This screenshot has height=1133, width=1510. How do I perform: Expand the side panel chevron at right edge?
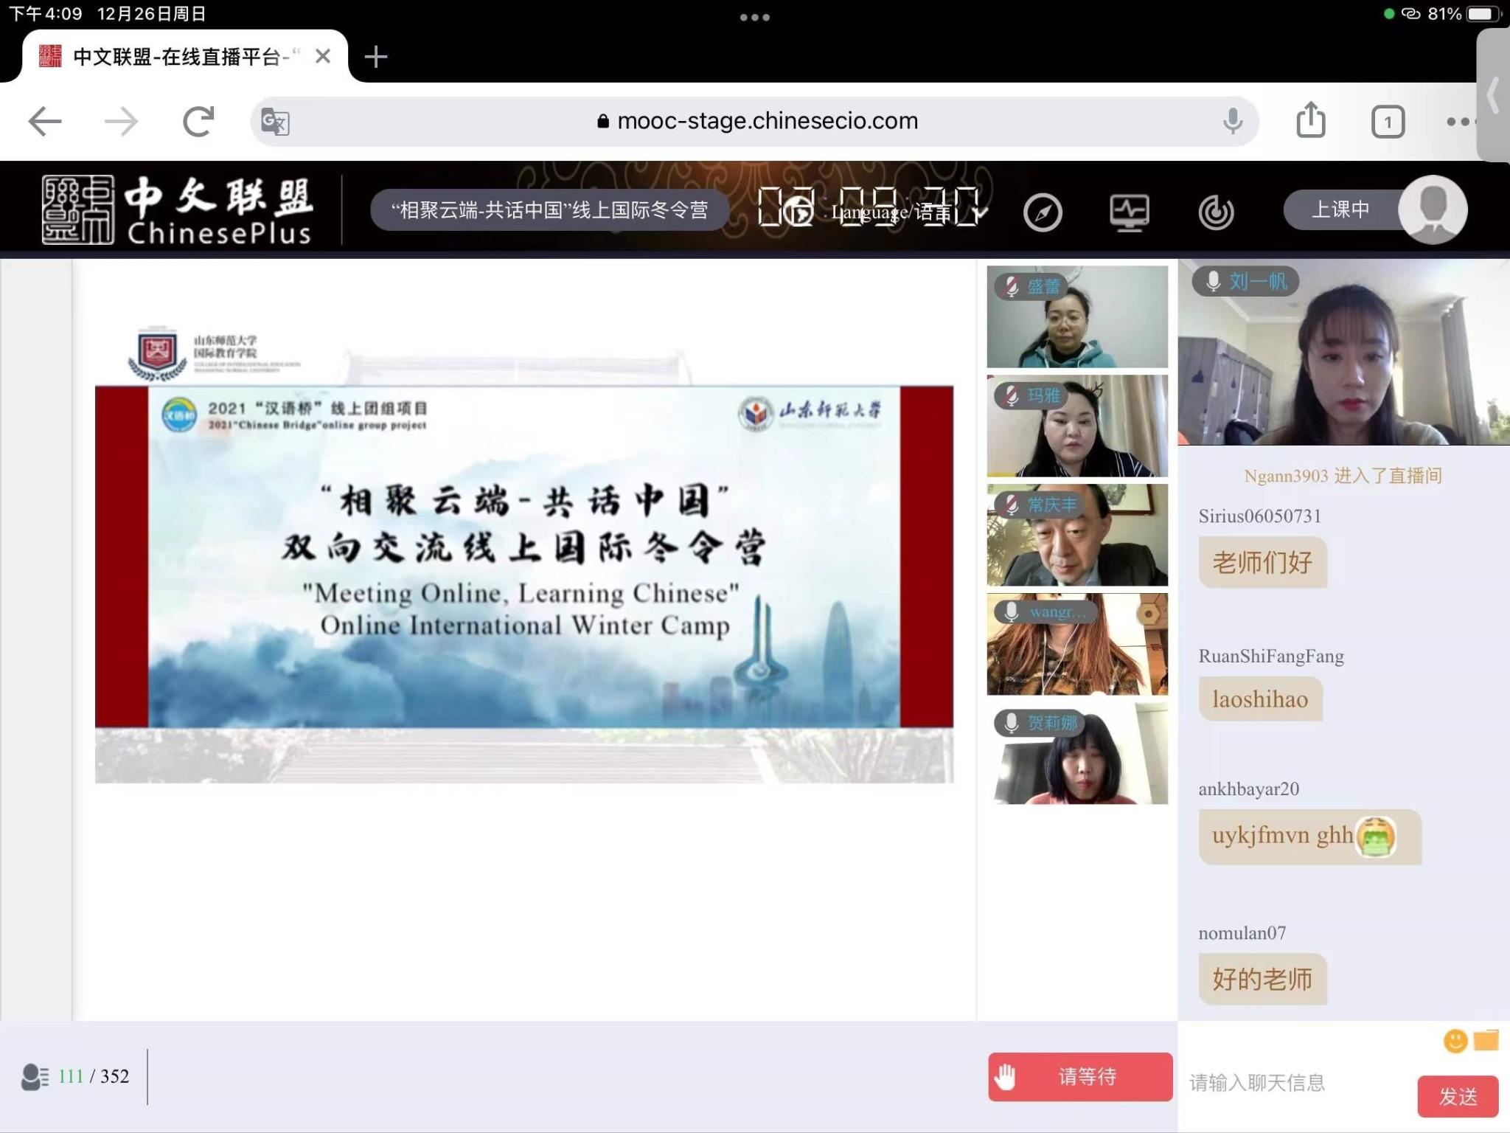1494,96
